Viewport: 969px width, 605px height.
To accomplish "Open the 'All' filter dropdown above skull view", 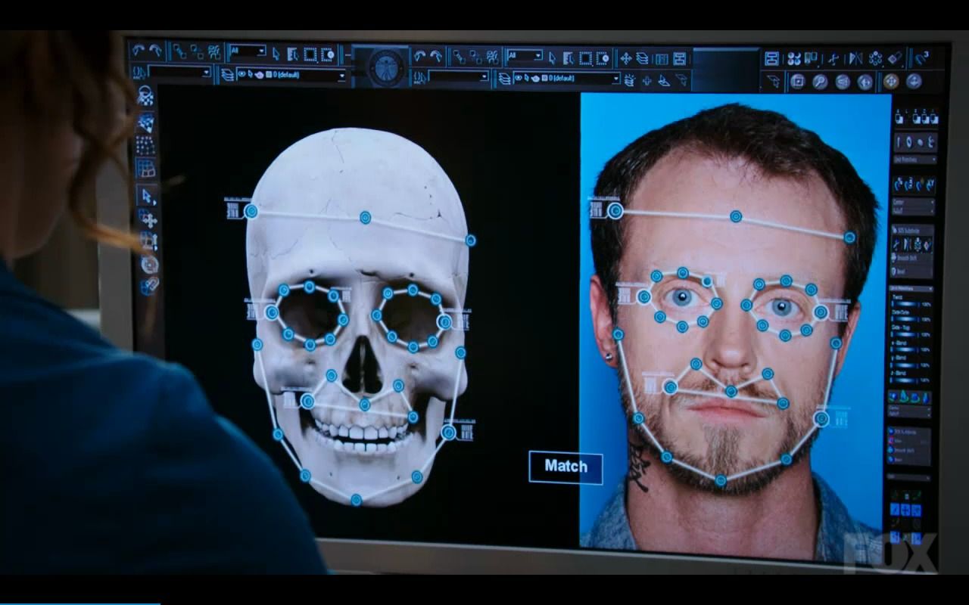I will (248, 51).
